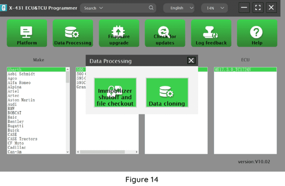The width and height of the screenshot is (285, 186).
Task: Select BMW in Make list
Action: [x=36, y=109]
